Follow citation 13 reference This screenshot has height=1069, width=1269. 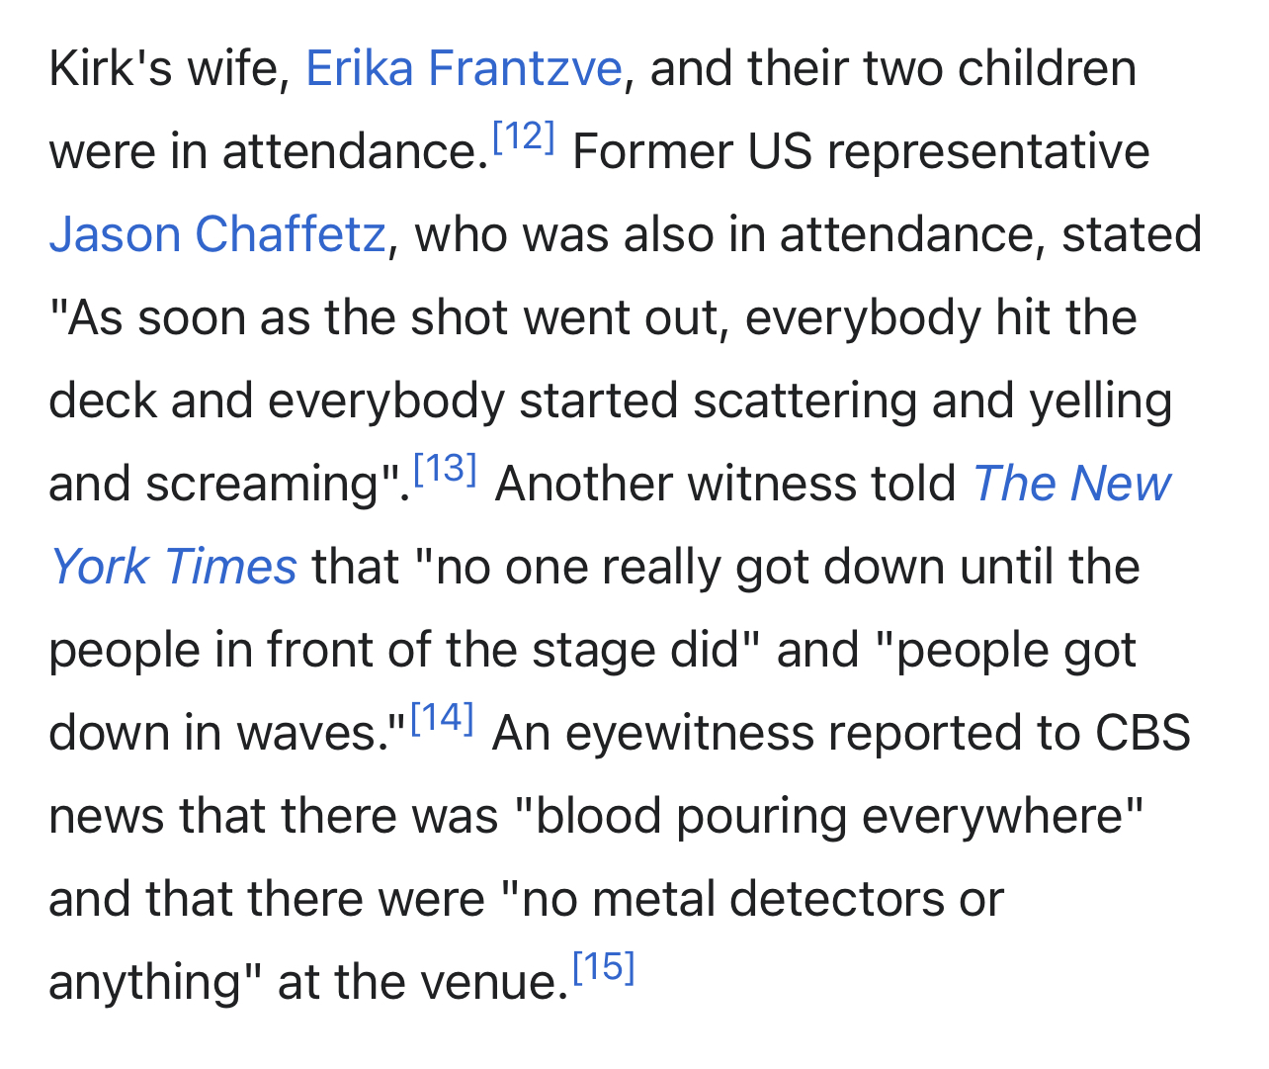(x=445, y=468)
